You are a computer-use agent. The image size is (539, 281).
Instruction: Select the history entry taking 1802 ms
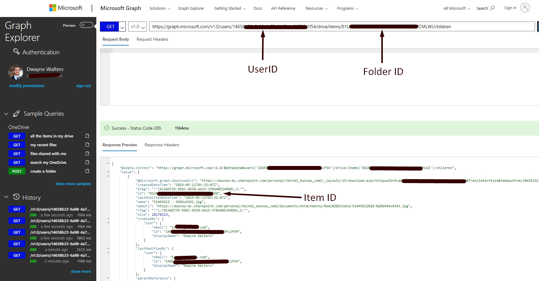pyautogui.click(x=50, y=235)
